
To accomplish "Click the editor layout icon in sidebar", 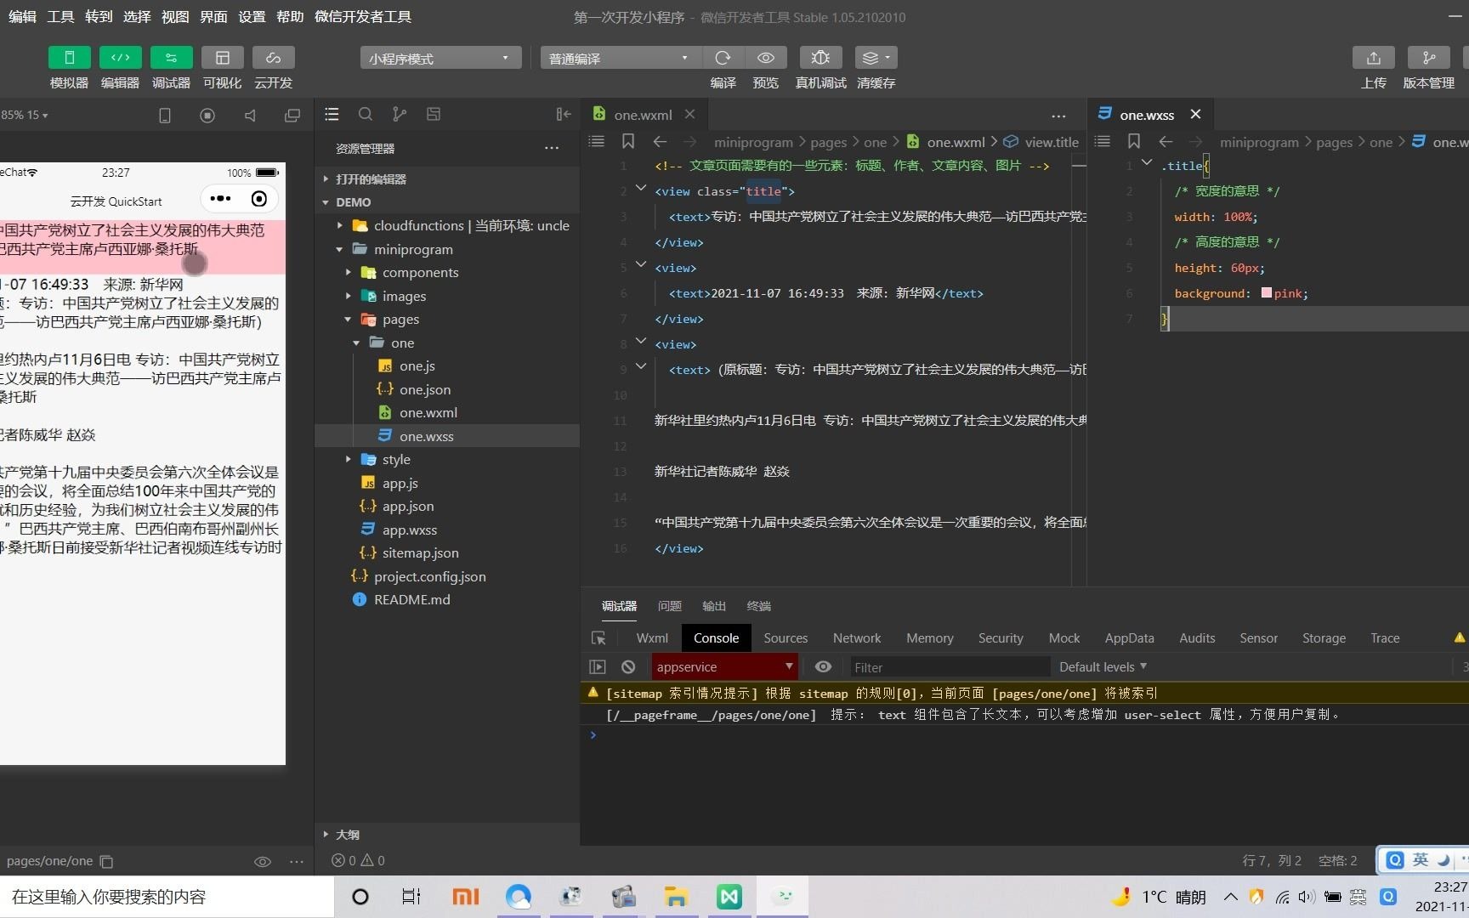I will pyautogui.click(x=434, y=114).
